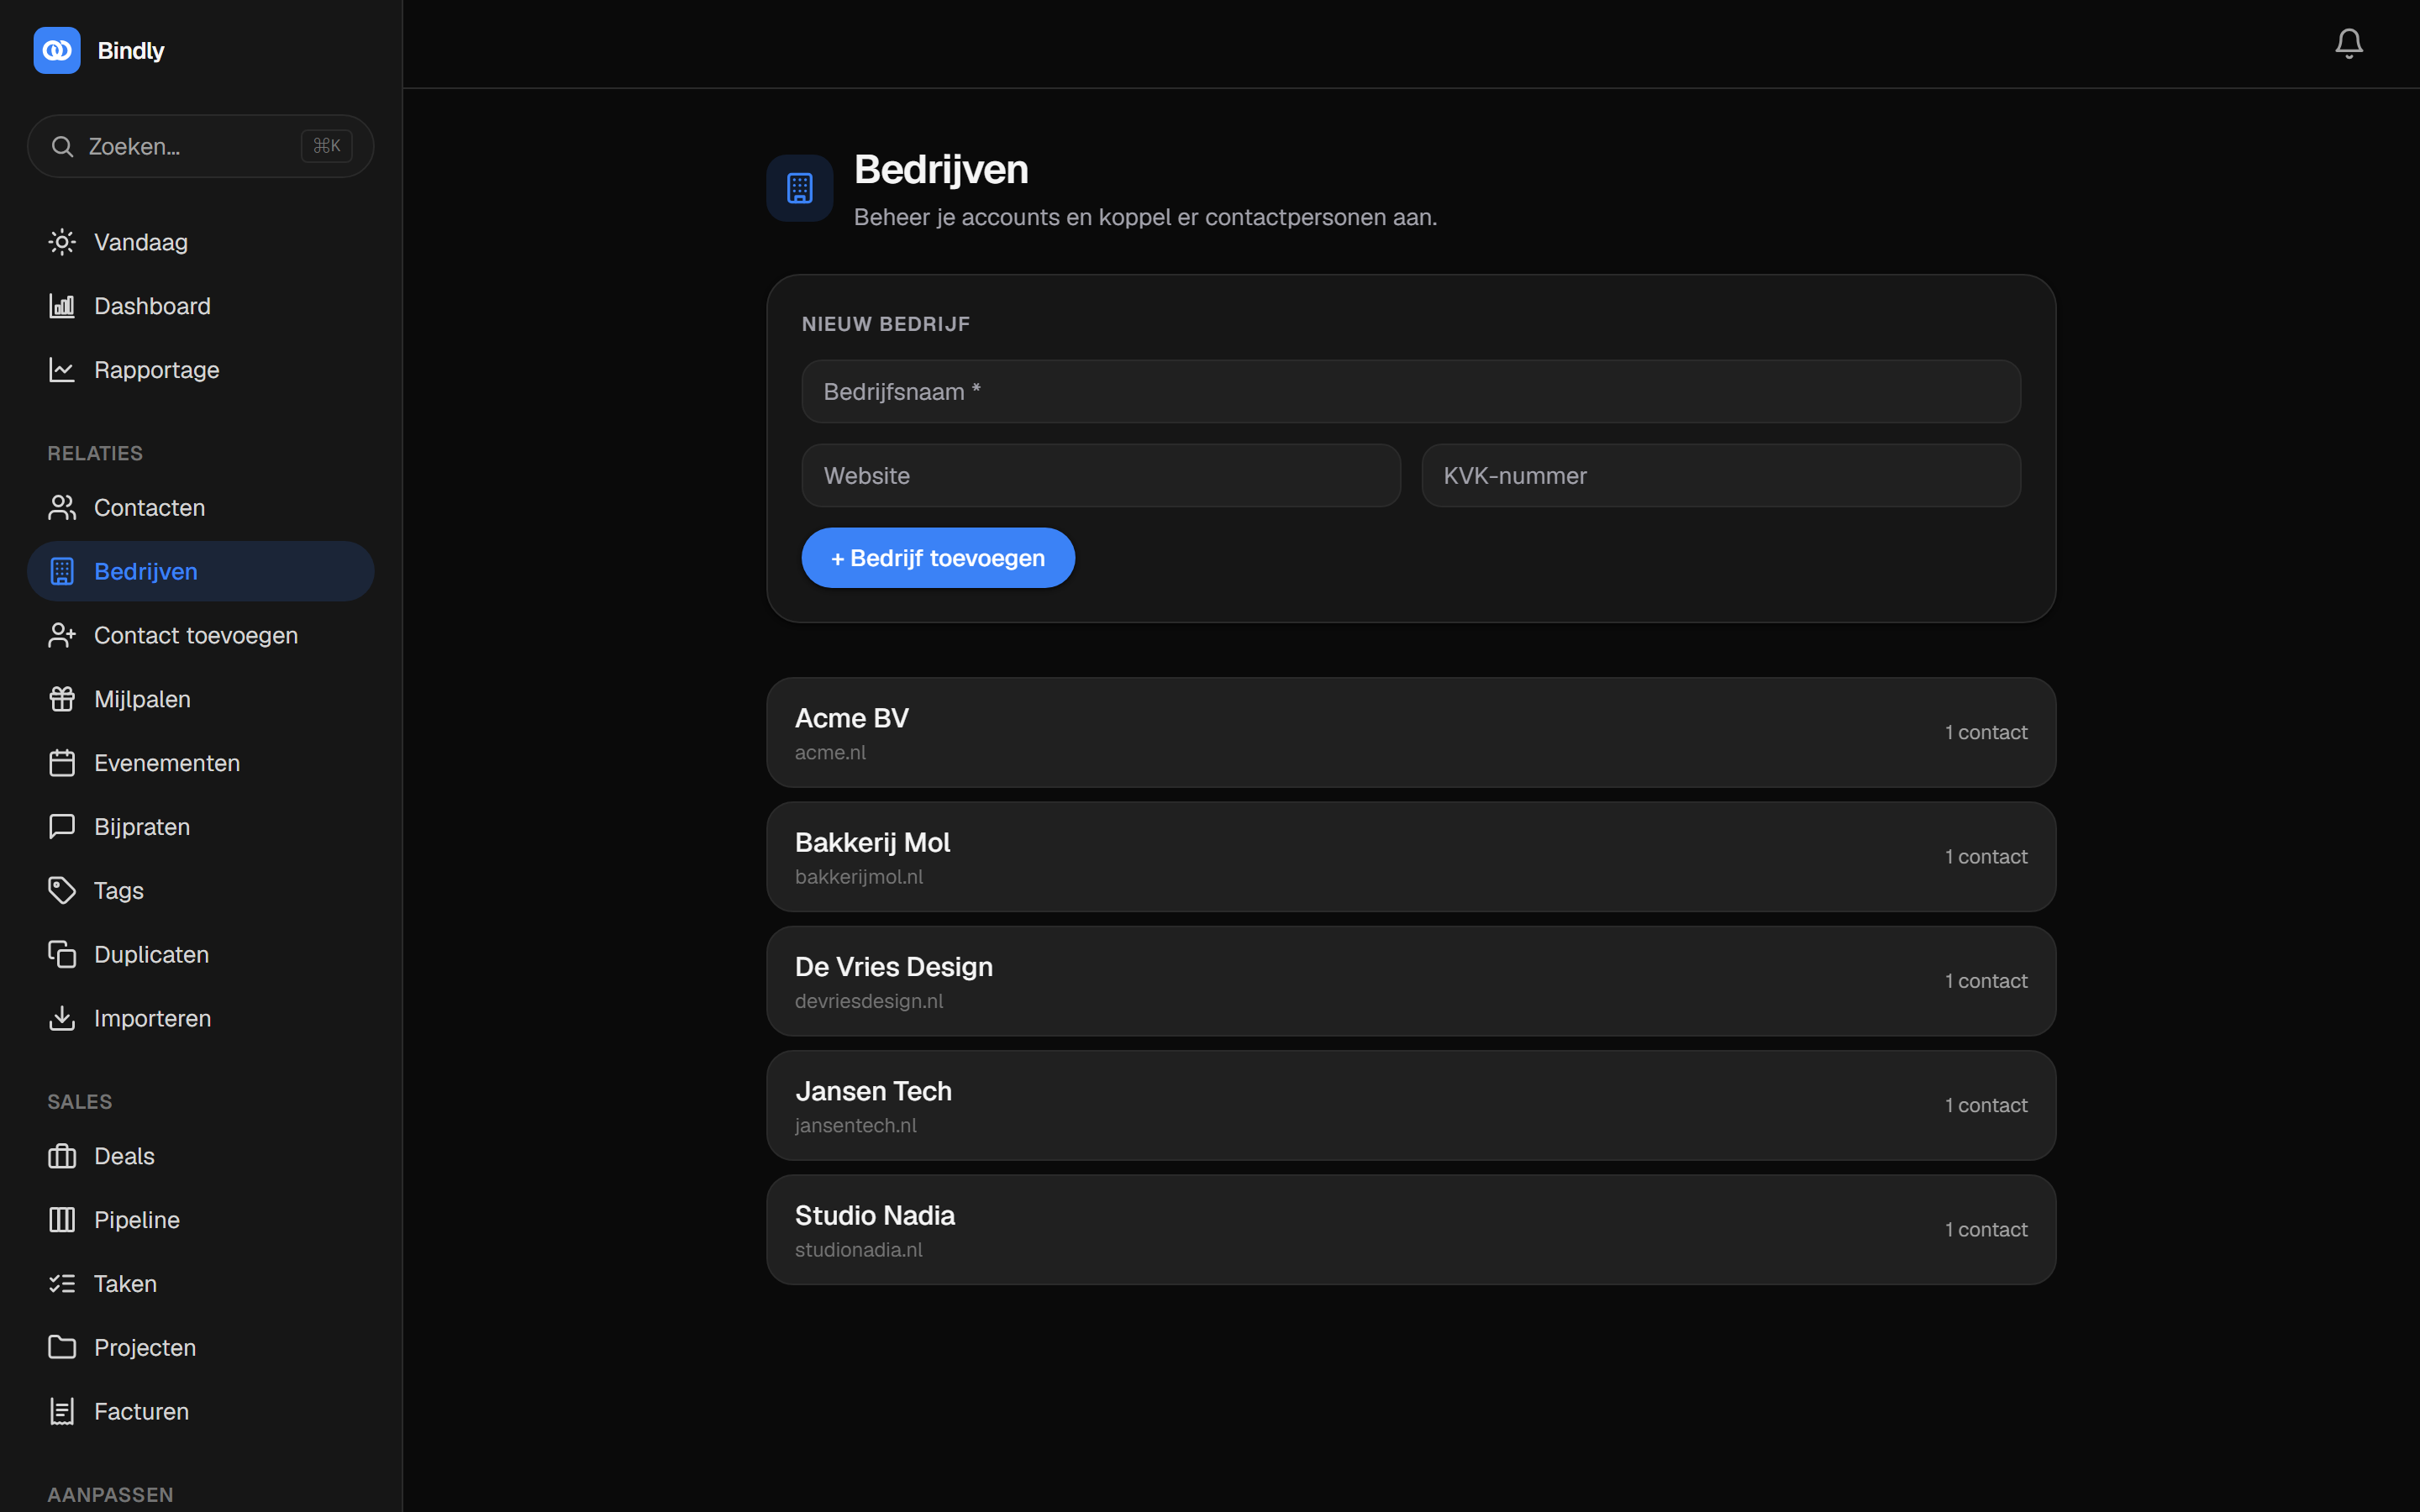Click the Facturen receipt icon
This screenshot has width=2420, height=1512.
point(62,1411)
